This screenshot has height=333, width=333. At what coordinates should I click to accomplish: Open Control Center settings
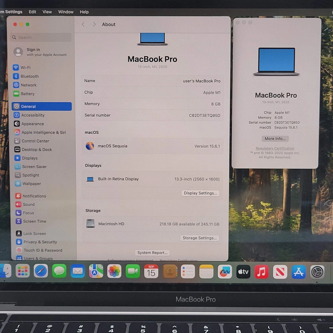pos(35,141)
